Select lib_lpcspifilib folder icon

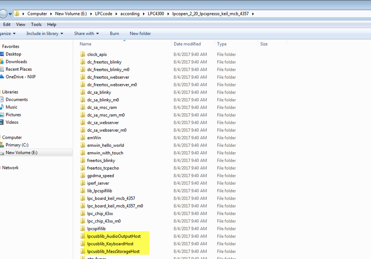point(82,191)
